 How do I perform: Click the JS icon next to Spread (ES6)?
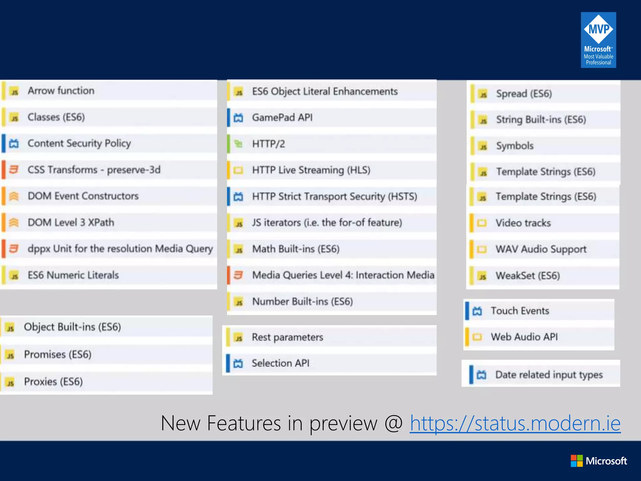(483, 94)
